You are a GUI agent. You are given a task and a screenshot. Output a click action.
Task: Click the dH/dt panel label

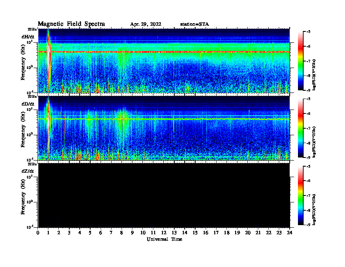pos(28,37)
